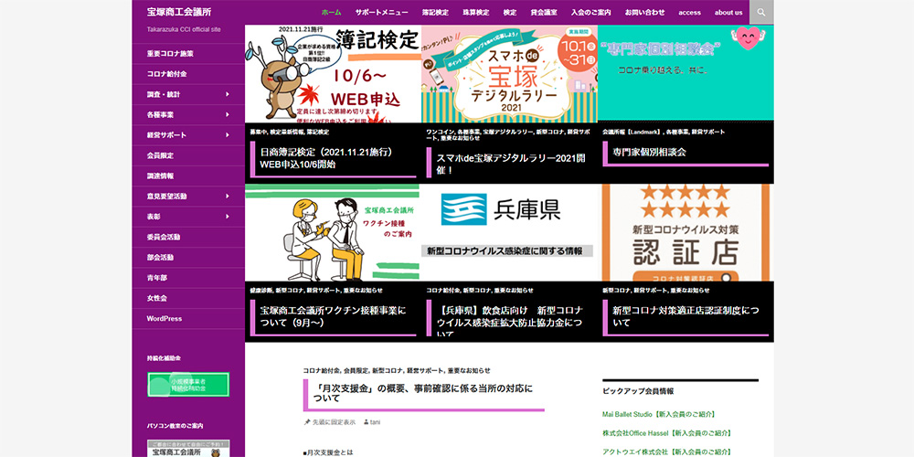Click the 兵庫県 logo image
This screenshot has height=457, width=914.
(508, 210)
